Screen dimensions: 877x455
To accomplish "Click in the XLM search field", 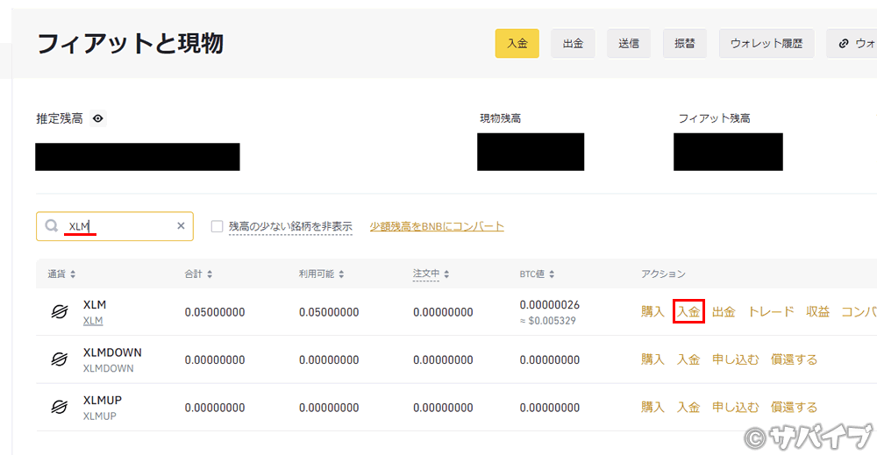I will point(115,226).
